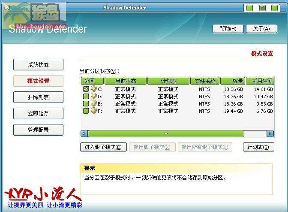The height and width of the screenshot is (212, 288).
Task: Click 进入影子模式(E) button
Action: pos(103,147)
